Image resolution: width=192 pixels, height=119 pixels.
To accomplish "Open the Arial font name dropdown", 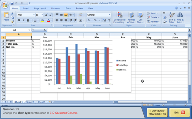I will click(34, 15).
